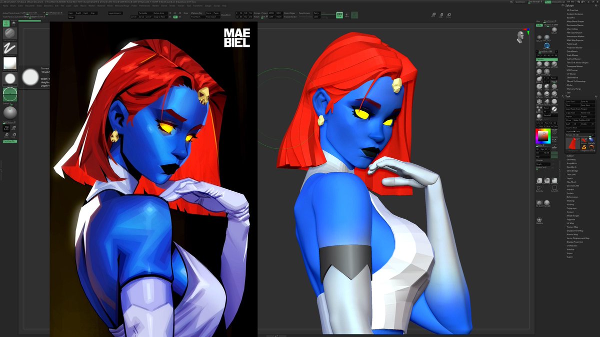
Task: Click Paste Tool button
Action: point(588,113)
